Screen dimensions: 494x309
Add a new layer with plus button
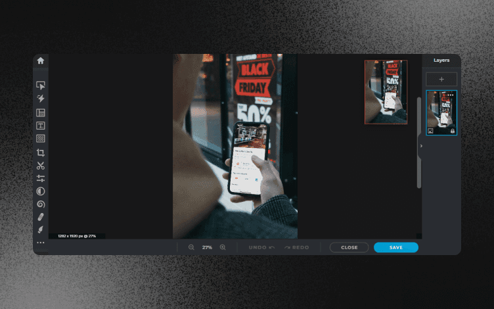[x=441, y=79]
